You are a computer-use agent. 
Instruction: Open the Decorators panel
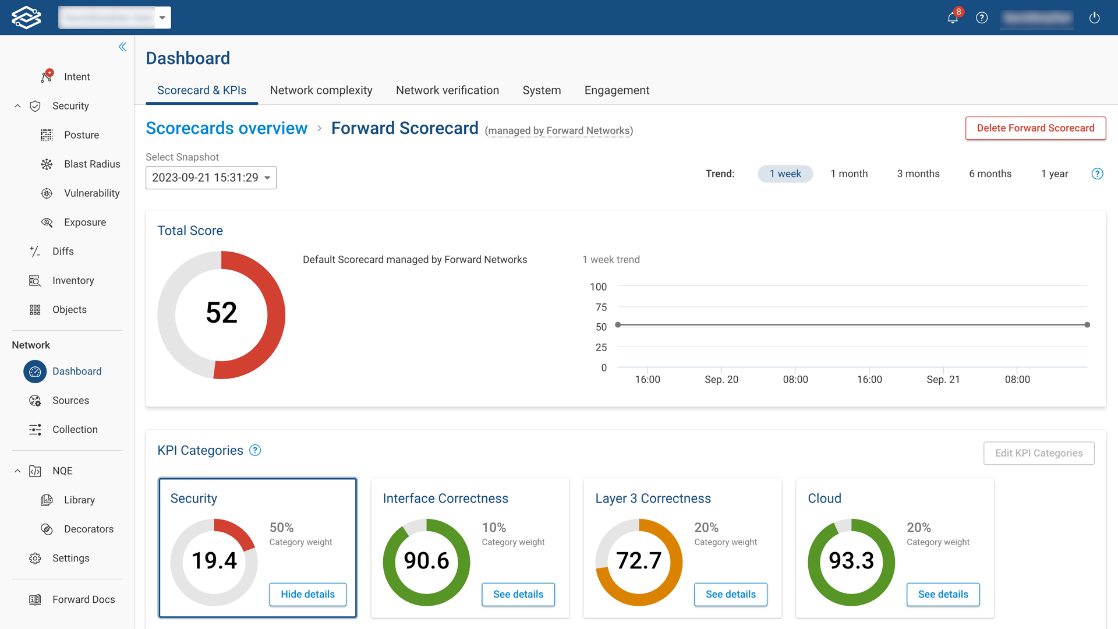89,529
